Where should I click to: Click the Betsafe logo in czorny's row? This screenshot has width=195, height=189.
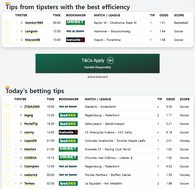[68, 132]
